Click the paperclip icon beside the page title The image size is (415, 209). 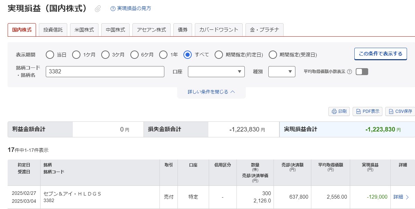[x=98, y=9]
